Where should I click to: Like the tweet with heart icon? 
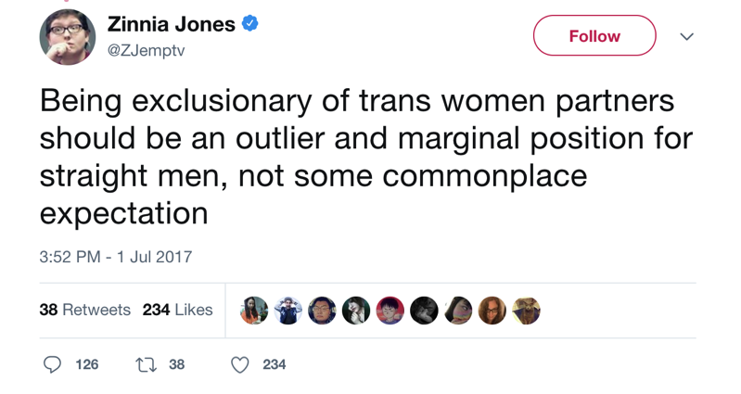click(x=239, y=364)
